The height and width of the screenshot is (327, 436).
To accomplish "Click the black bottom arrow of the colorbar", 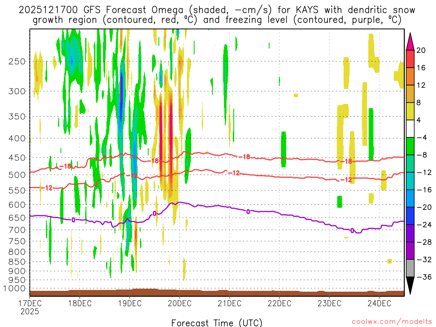I will [410, 285].
